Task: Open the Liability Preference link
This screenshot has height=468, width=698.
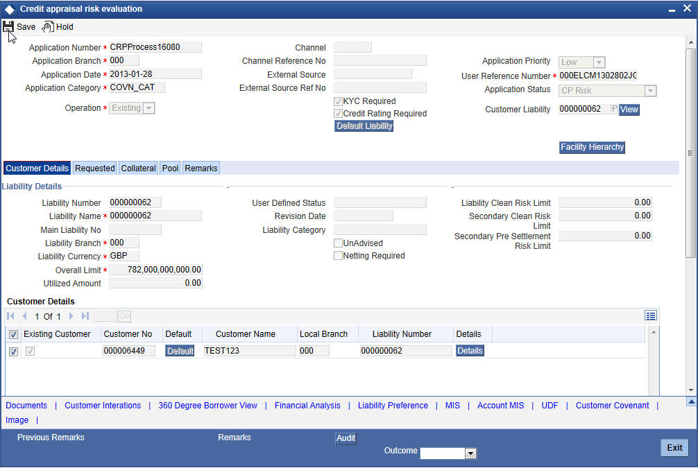Action: pyautogui.click(x=393, y=406)
